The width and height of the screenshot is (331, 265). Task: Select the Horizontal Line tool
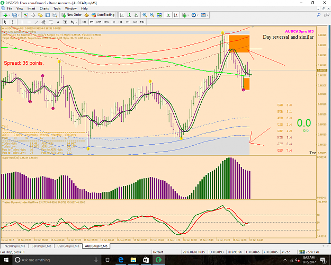point(29,22)
